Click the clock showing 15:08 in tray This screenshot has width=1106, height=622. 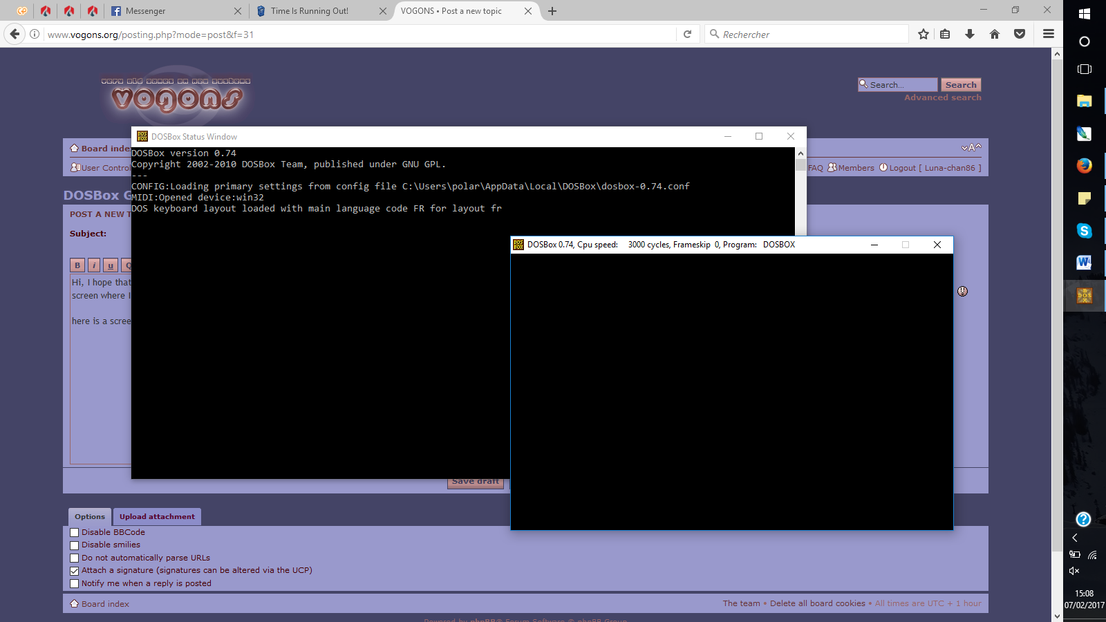tap(1085, 593)
